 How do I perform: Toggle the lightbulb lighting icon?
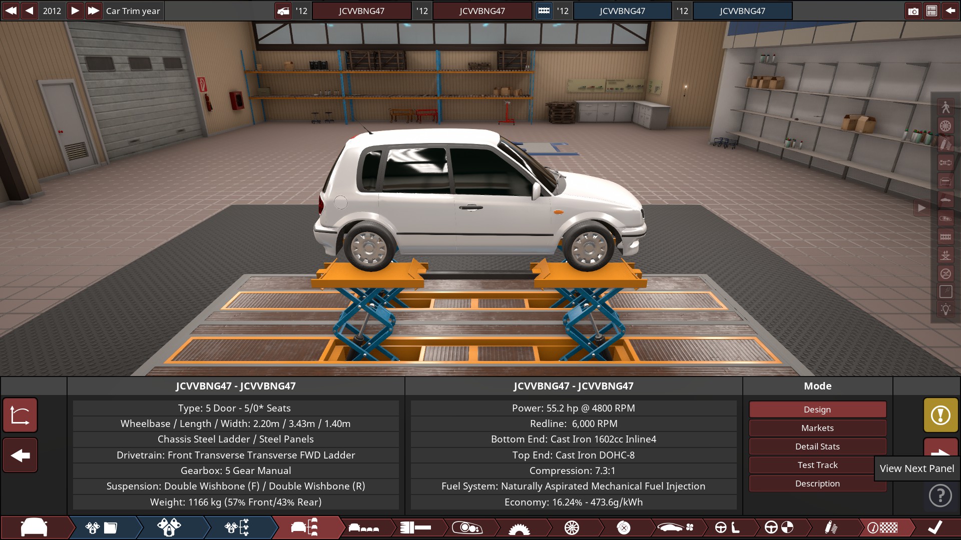coord(945,310)
